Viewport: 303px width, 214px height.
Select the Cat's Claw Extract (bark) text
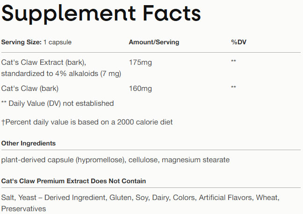pyautogui.click(x=44, y=62)
